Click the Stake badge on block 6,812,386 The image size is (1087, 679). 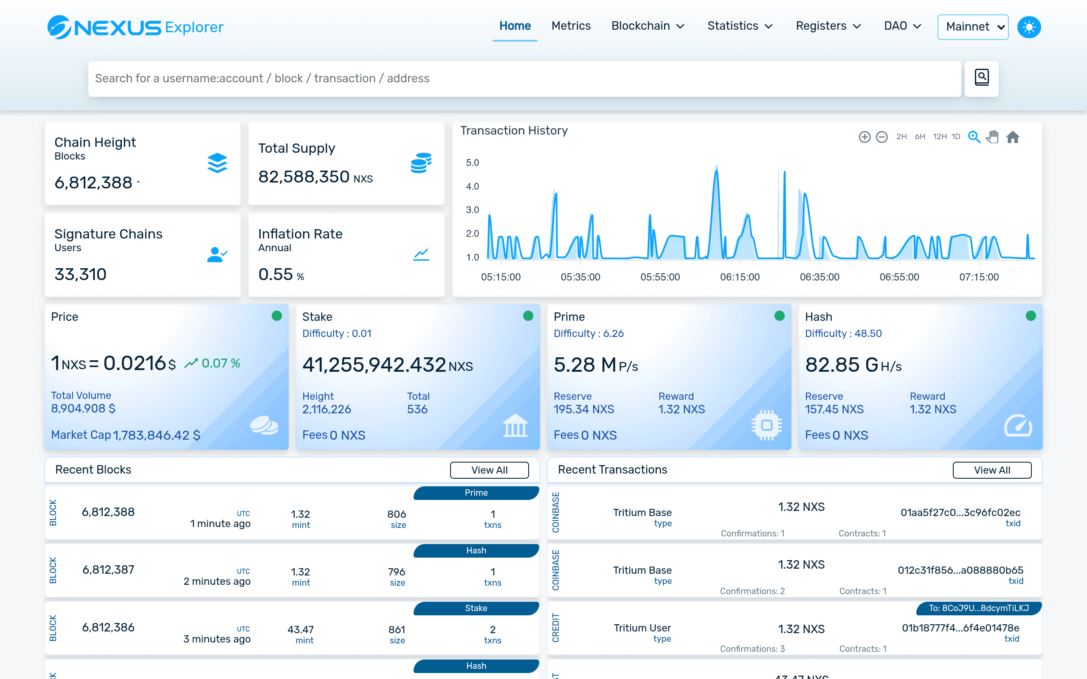click(476, 608)
